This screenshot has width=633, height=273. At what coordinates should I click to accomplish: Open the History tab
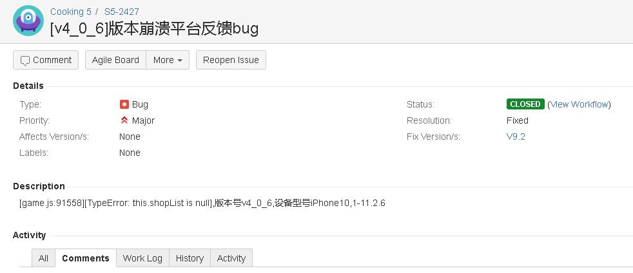190,258
